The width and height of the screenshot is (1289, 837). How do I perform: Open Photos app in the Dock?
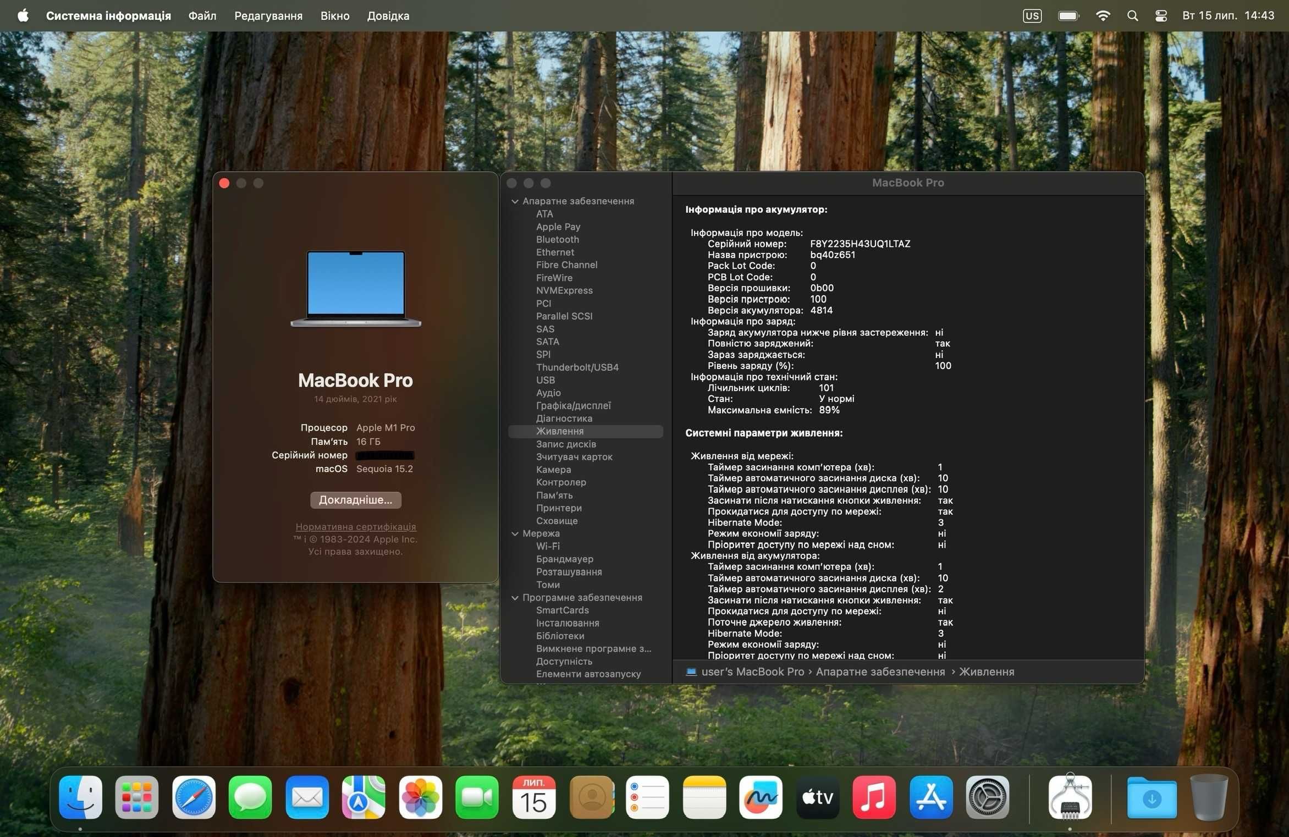tap(421, 797)
